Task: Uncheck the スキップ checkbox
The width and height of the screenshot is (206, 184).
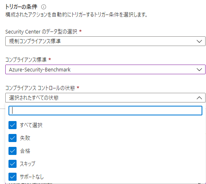Action: [13, 164]
